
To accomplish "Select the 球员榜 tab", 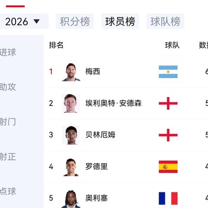I will [120, 21].
